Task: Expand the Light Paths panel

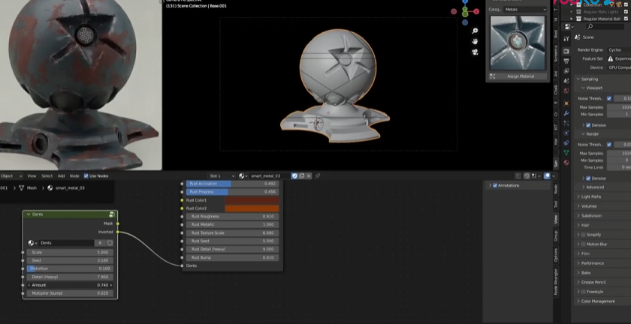Action: point(591,196)
